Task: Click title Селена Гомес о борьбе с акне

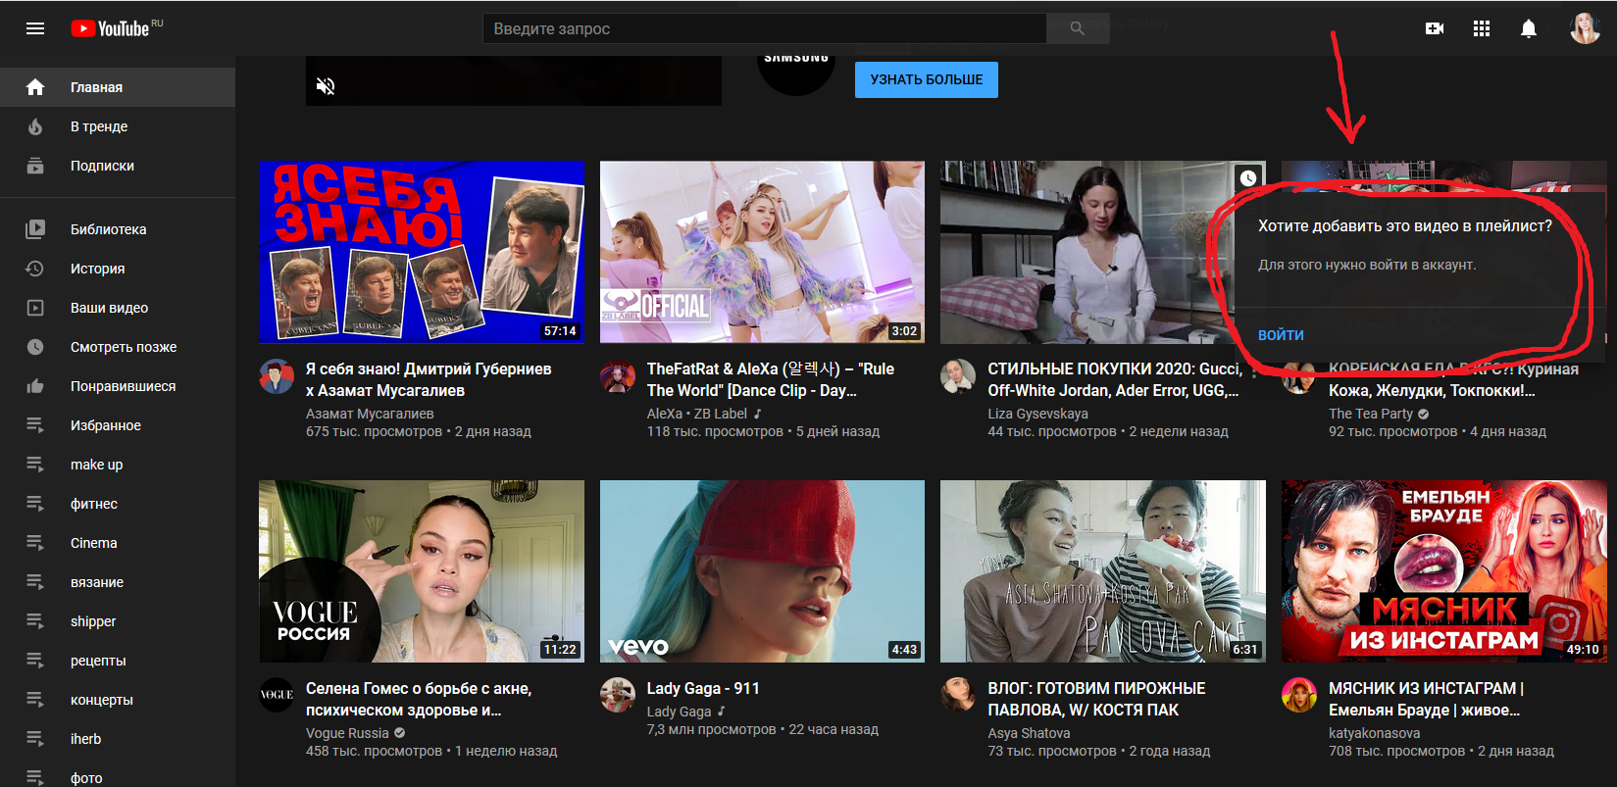Action: [419, 699]
